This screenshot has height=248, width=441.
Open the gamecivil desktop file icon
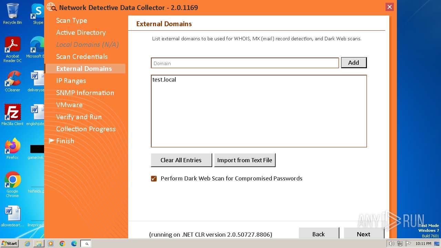point(37,152)
